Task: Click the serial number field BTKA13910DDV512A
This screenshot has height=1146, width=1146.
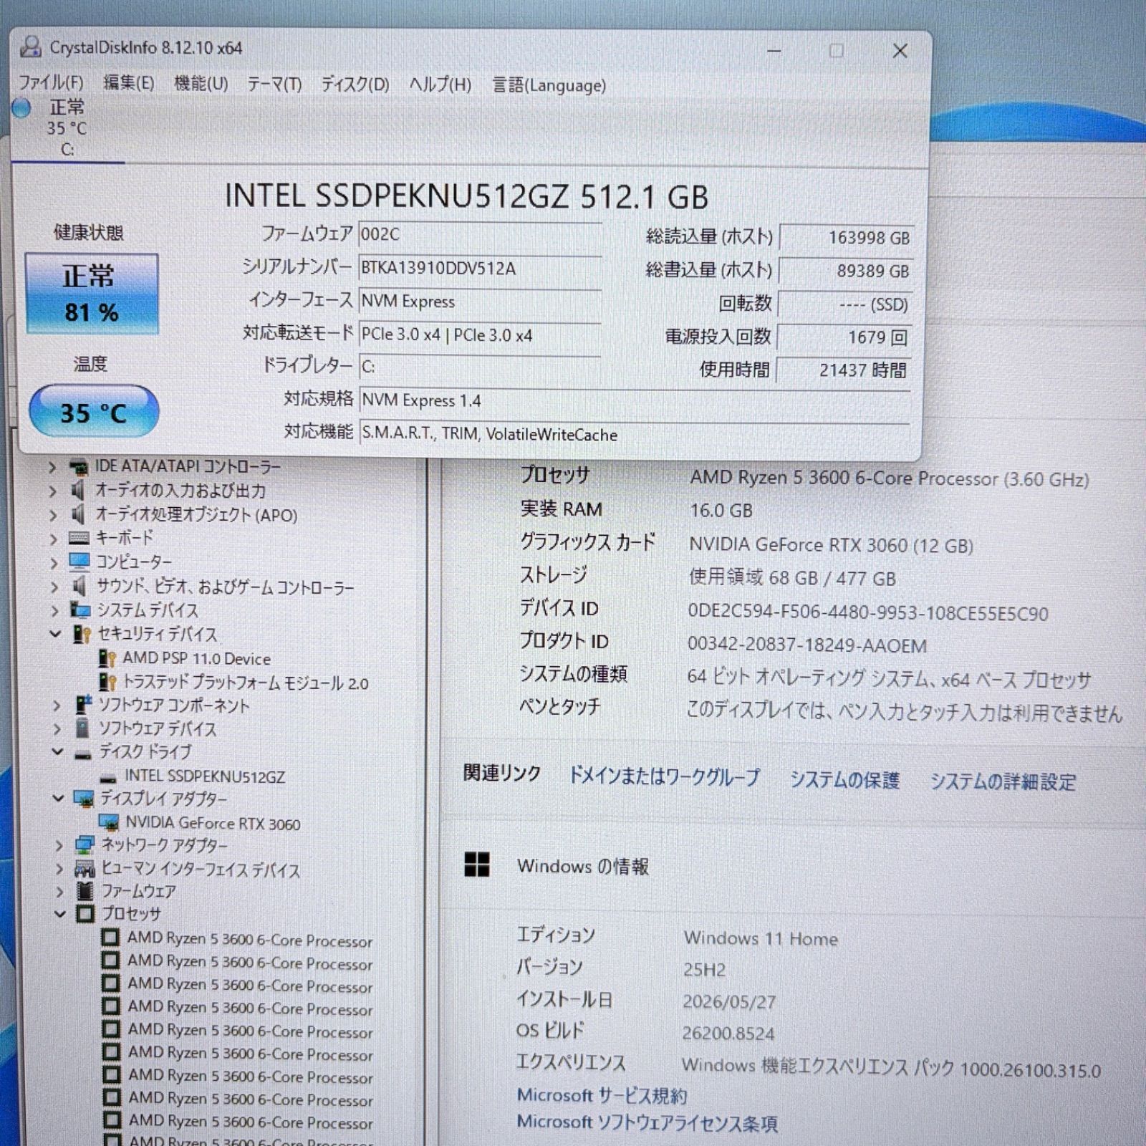Action: (x=479, y=269)
